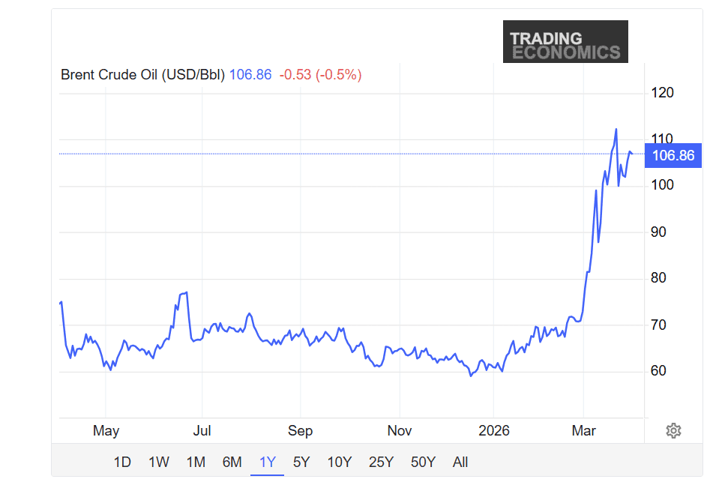The image size is (728, 488).
Task: Open the 1Y chart view
Action: click(x=267, y=463)
